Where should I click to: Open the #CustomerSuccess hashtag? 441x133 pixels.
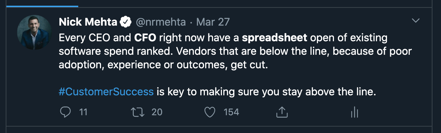pyautogui.click(x=106, y=91)
